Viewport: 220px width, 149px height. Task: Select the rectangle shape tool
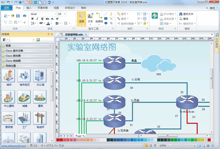[x=106, y=18]
